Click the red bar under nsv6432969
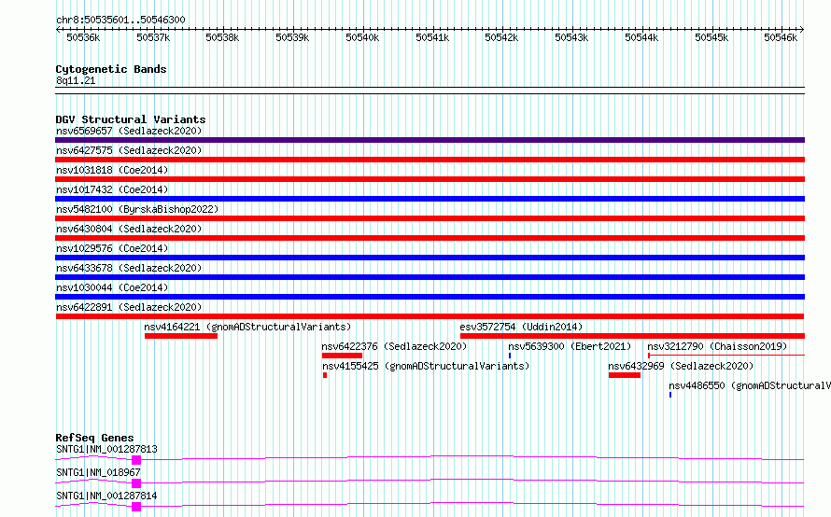 pos(625,375)
